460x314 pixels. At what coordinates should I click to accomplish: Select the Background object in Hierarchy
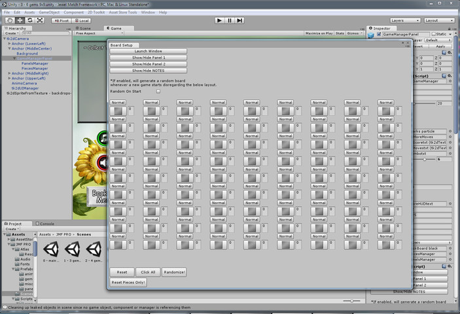click(27, 54)
